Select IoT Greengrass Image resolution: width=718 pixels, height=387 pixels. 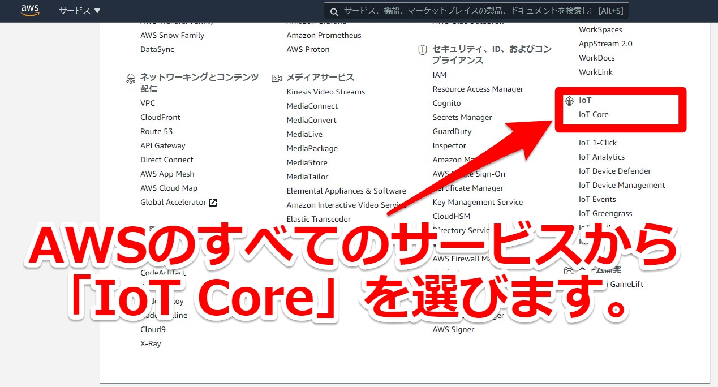[x=605, y=213]
